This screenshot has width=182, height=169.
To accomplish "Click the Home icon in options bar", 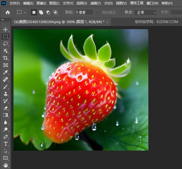I will coord(8,12).
